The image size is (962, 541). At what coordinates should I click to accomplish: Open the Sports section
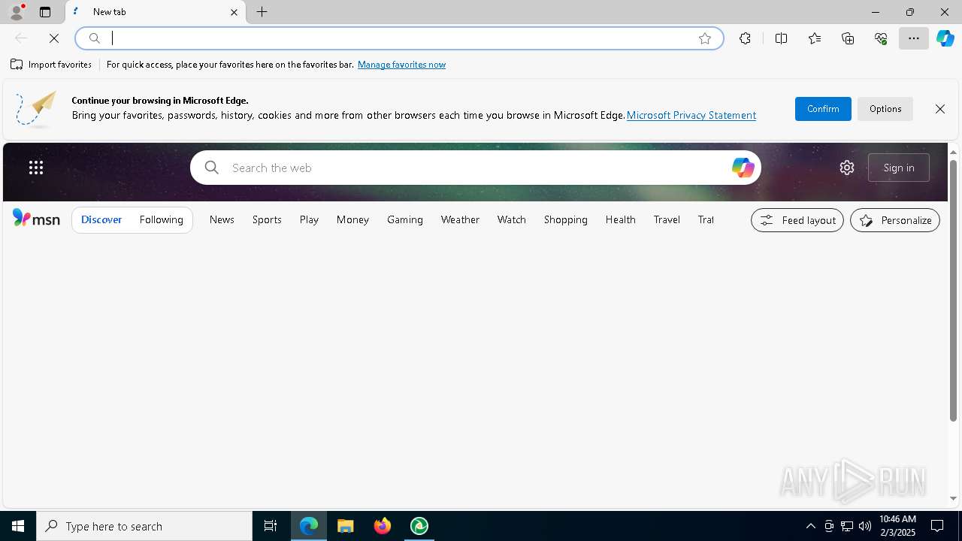[x=267, y=219]
